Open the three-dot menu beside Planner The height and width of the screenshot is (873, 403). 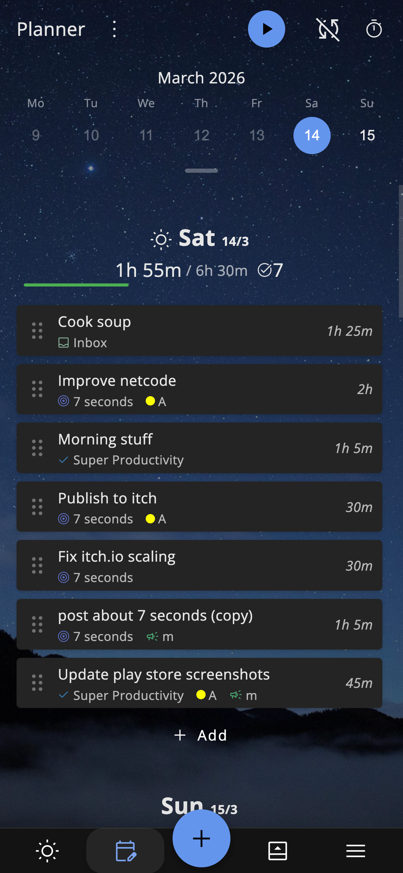114,29
